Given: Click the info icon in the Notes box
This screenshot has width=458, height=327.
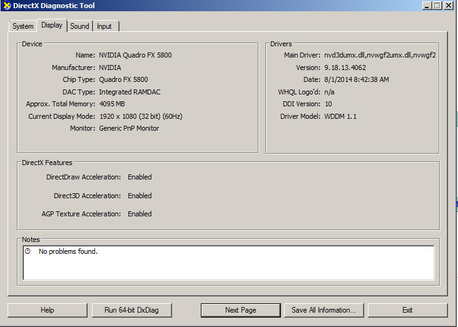Looking at the screenshot, I should [x=28, y=251].
